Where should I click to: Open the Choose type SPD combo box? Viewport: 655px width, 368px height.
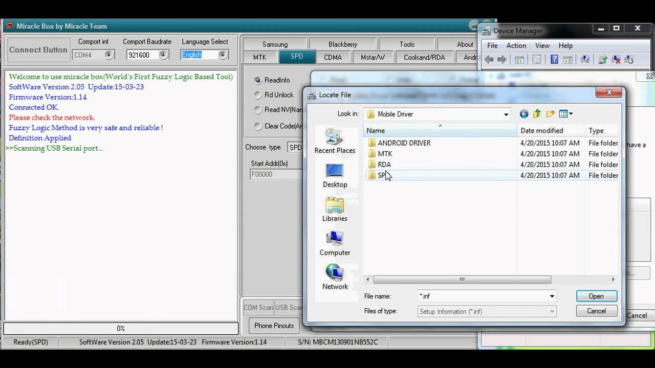(295, 147)
